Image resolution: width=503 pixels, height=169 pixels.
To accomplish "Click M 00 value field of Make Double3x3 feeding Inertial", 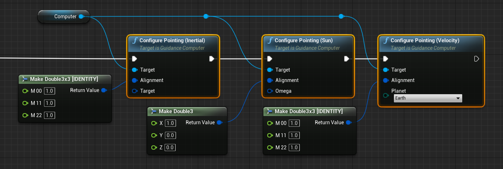I will coord(49,91).
